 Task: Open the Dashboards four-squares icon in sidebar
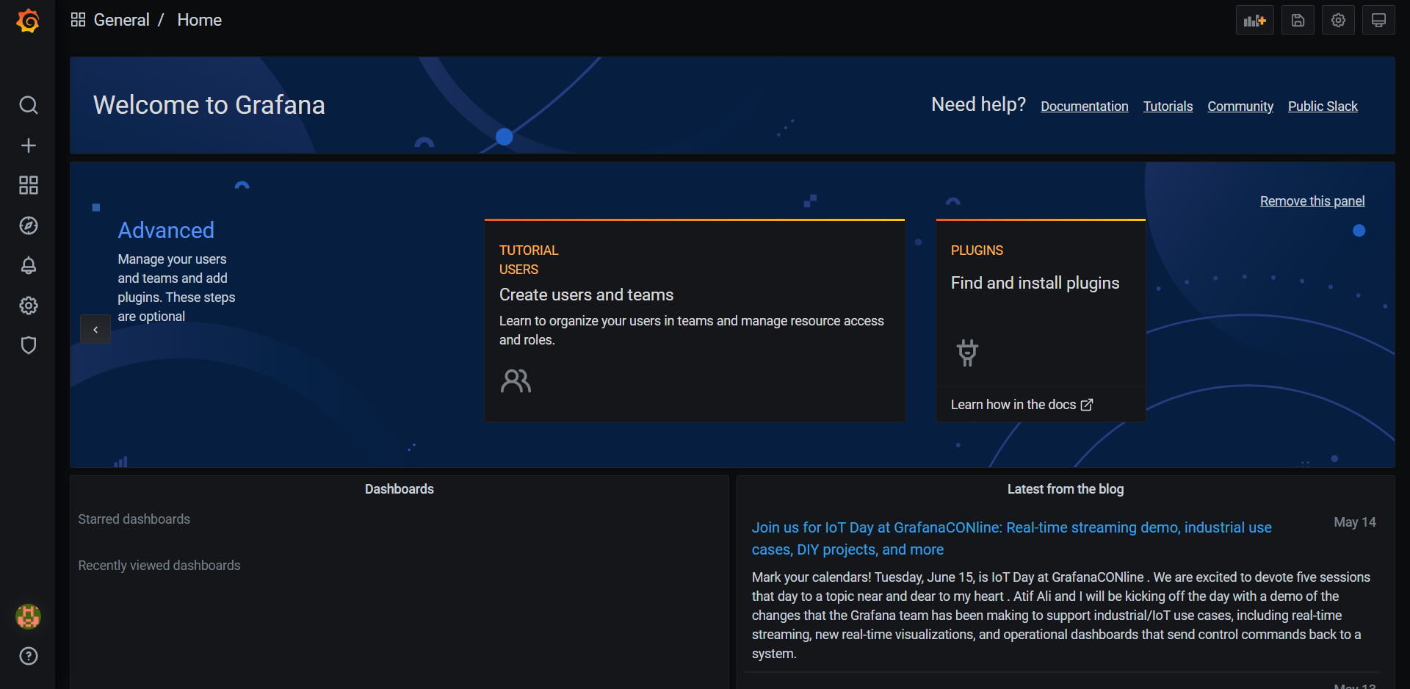[28, 185]
